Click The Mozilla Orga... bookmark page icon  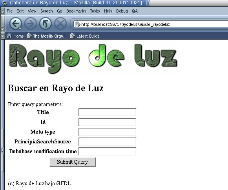[x=29, y=36]
